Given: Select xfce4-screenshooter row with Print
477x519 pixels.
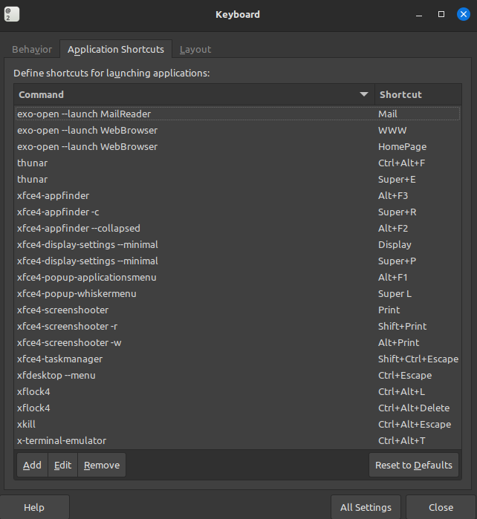Looking at the screenshot, I should click(x=238, y=310).
